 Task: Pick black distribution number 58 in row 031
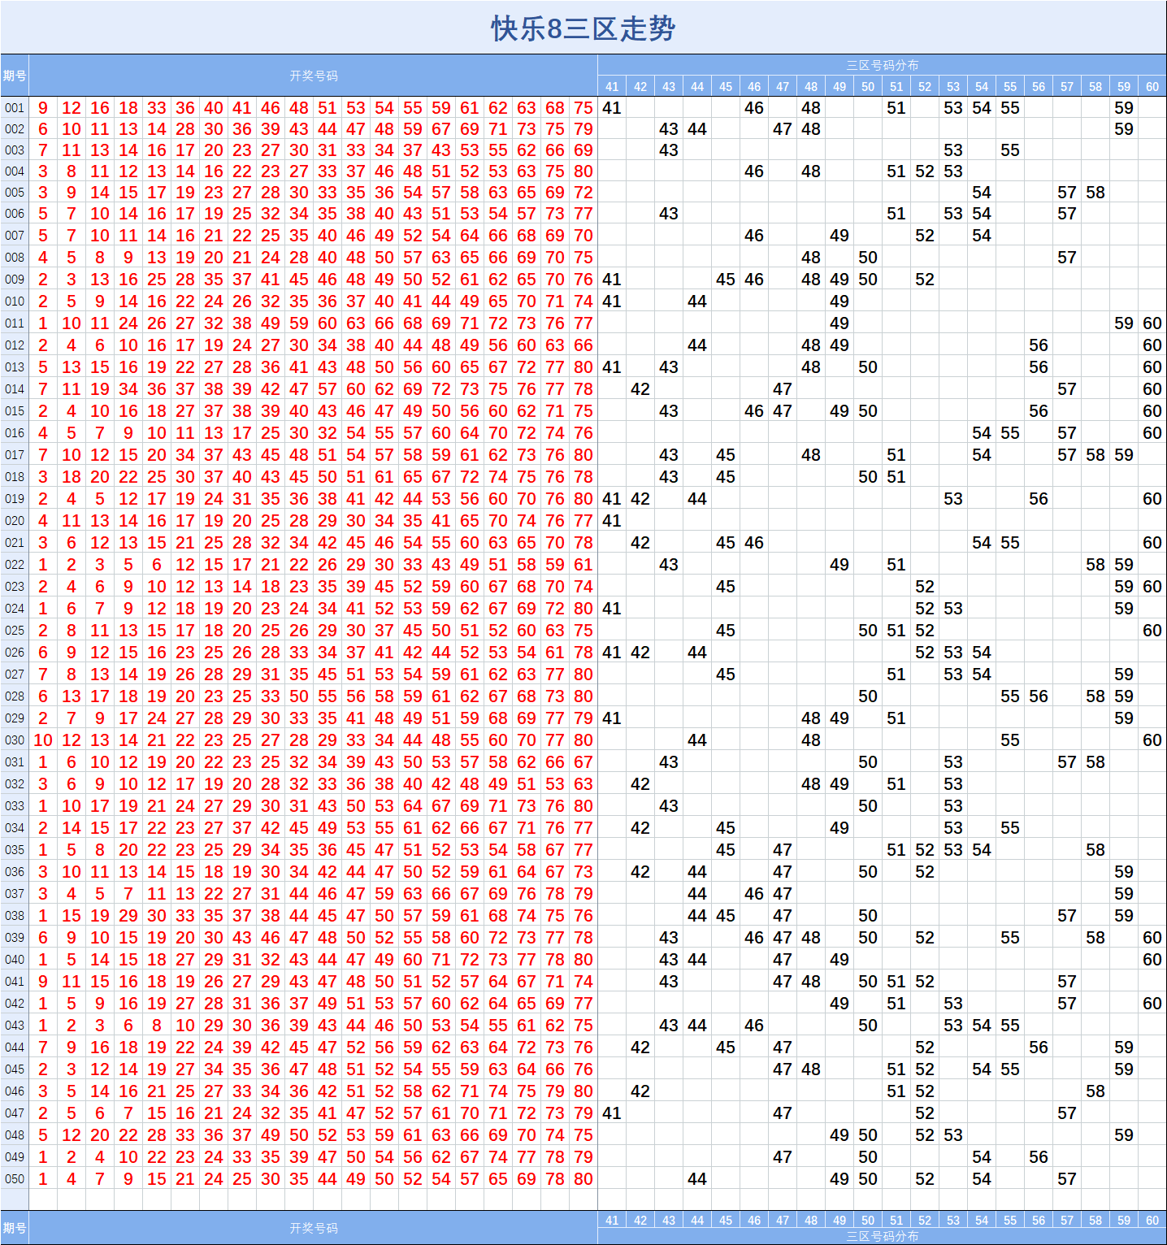(x=1095, y=762)
